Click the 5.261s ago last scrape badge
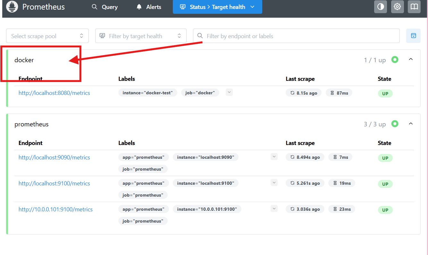 (305, 183)
